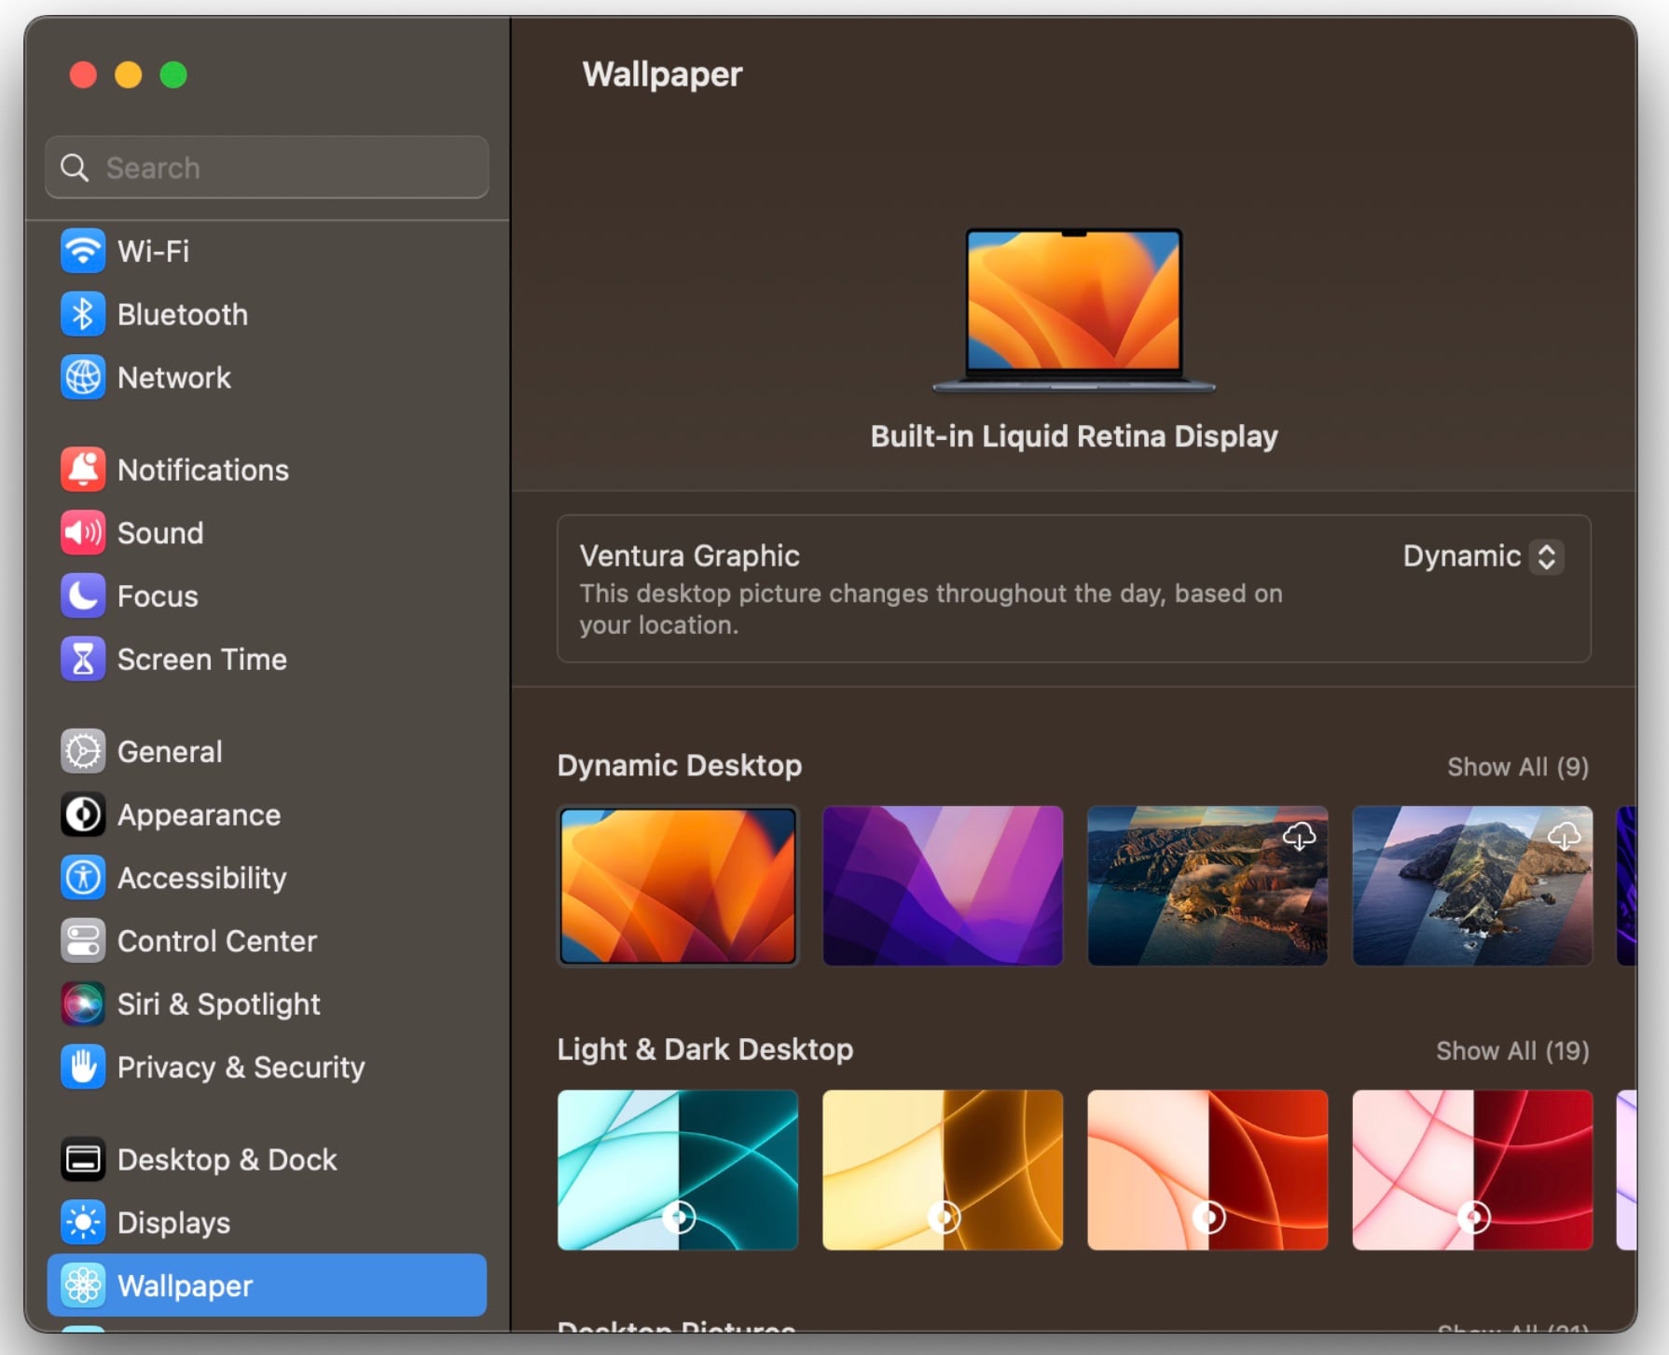Navigate to General settings pane
The image size is (1669, 1355).
267,751
